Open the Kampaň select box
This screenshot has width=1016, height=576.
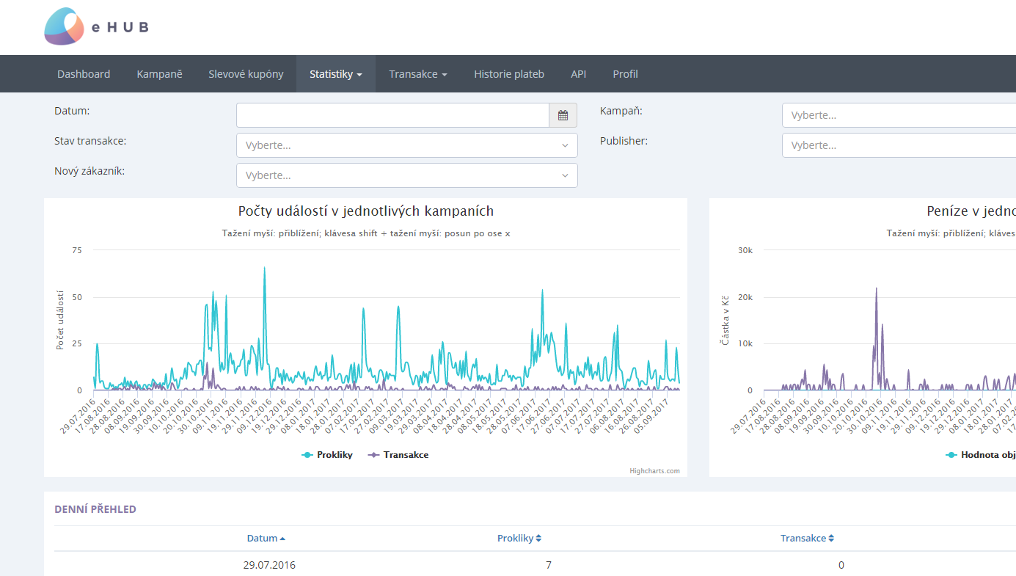pyautogui.click(x=899, y=115)
